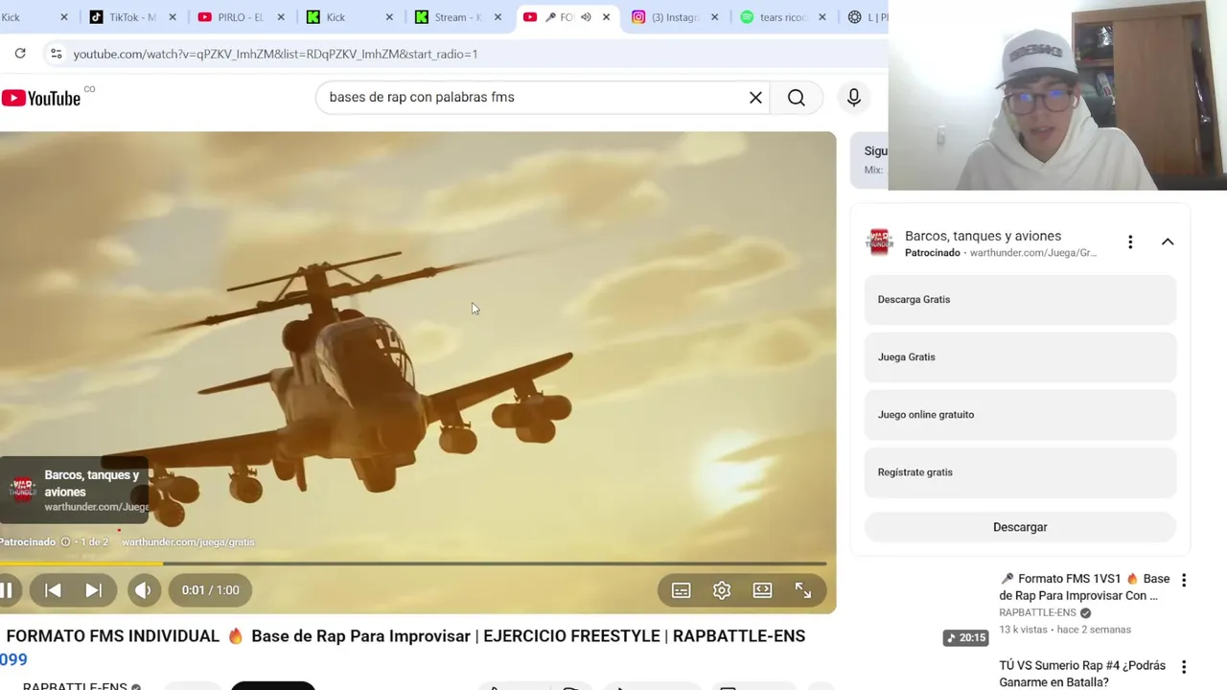The height and width of the screenshot is (690, 1227).
Task: Open the menu for TÚ VS Sumerio Rap video
Action: point(1184,666)
